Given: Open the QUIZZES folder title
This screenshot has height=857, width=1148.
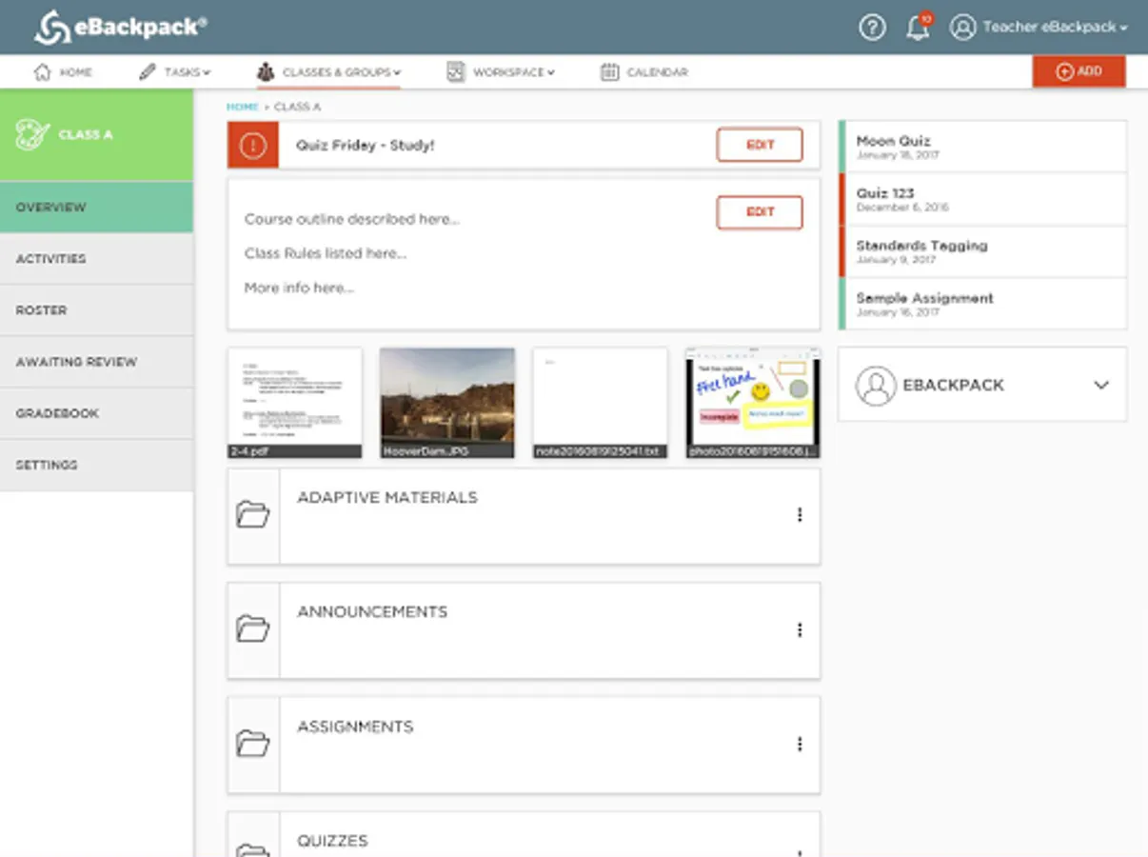Looking at the screenshot, I should (332, 841).
